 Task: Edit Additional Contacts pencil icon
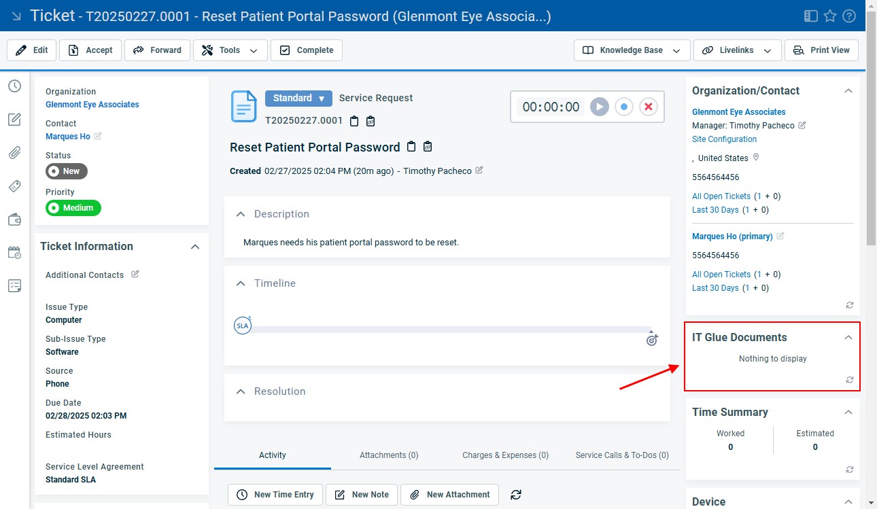[x=135, y=274]
